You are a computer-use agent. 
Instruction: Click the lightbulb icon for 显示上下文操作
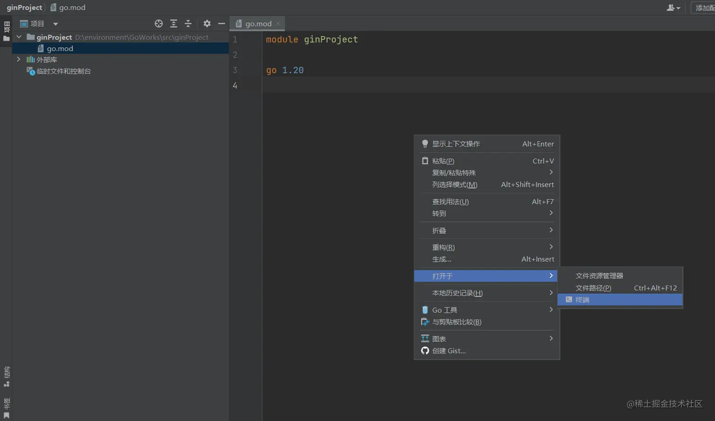click(x=425, y=144)
